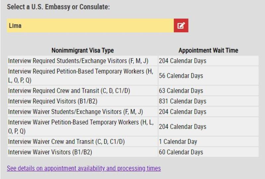Select Interview Required Crew and Transit row
This screenshot has height=179, width=265.
133,91
